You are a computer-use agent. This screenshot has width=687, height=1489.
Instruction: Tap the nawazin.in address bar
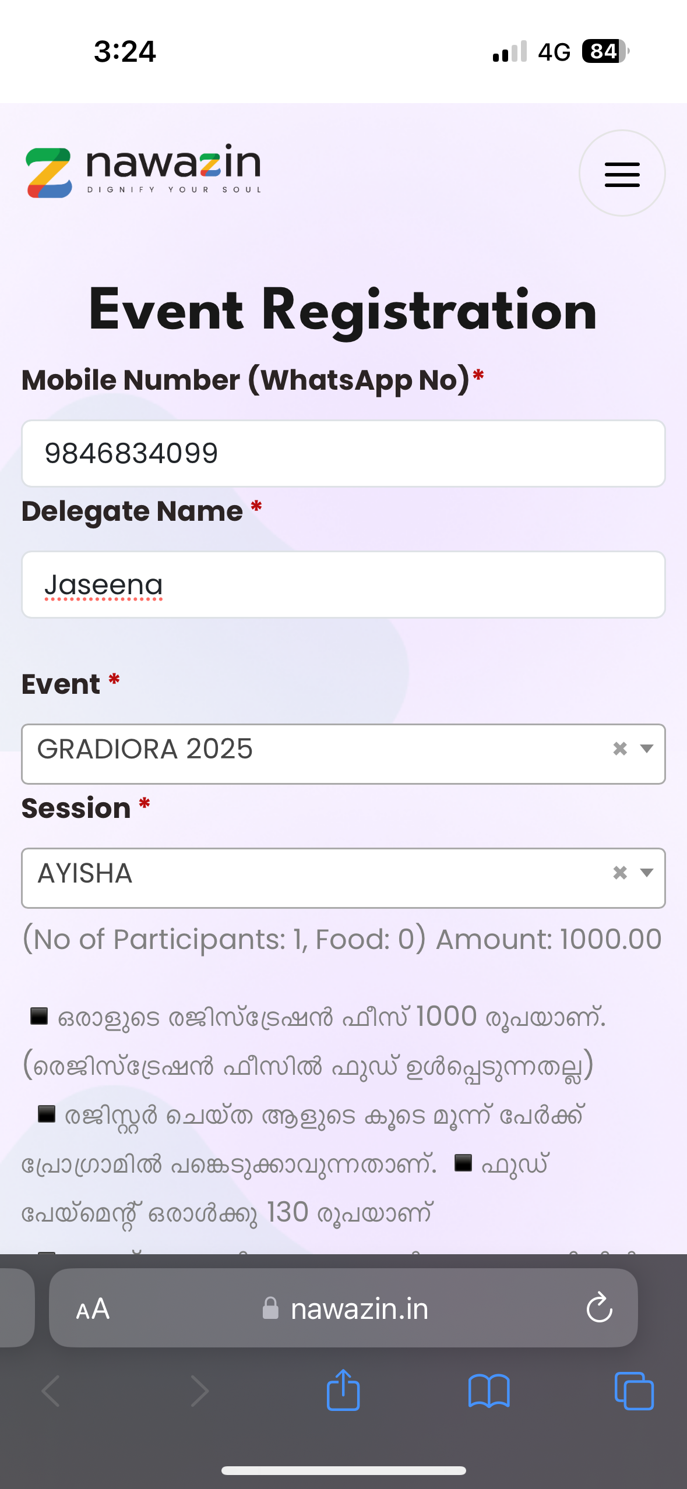tap(359, 1309)
